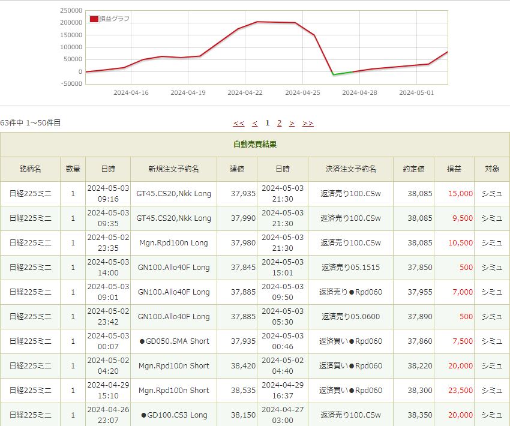
Task: Click the 損益 column header
Action: point(454,169)
